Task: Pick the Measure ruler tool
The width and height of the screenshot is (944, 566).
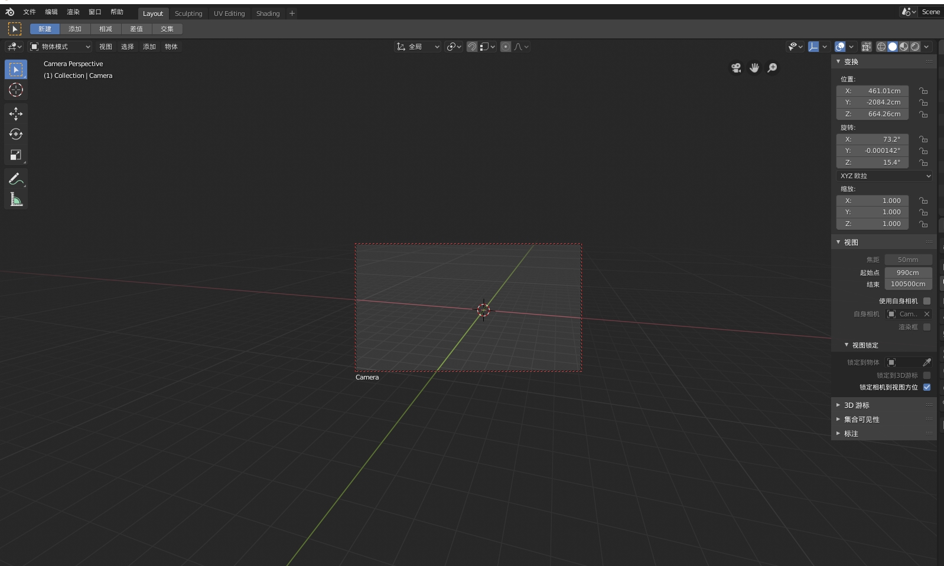Action: [16, 200]
